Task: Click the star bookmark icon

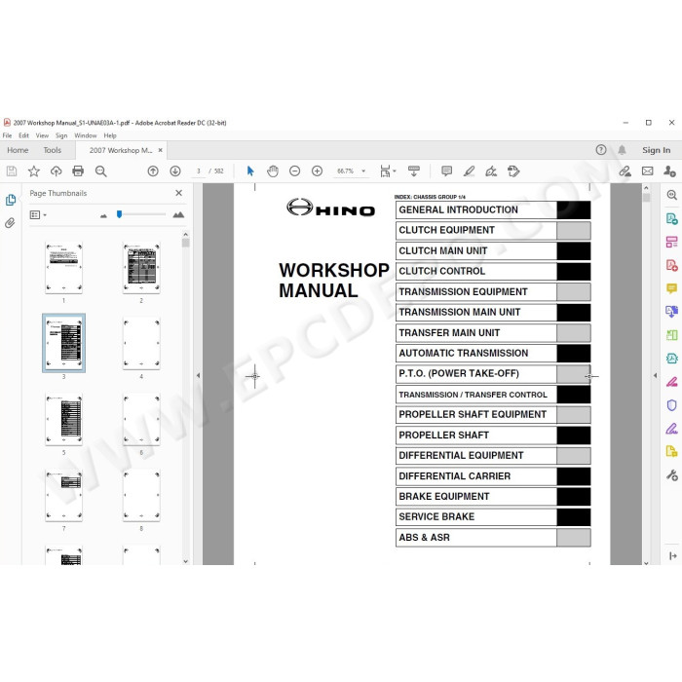Action: [x=34, y=171]
